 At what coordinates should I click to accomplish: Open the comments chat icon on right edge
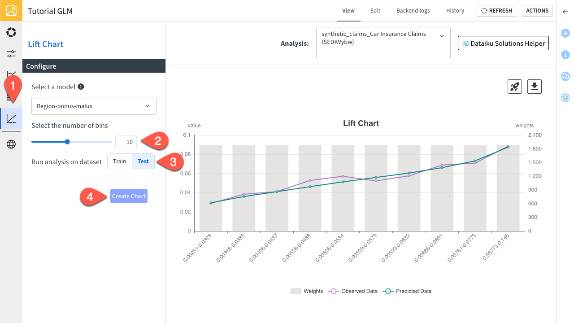[565, 76]
